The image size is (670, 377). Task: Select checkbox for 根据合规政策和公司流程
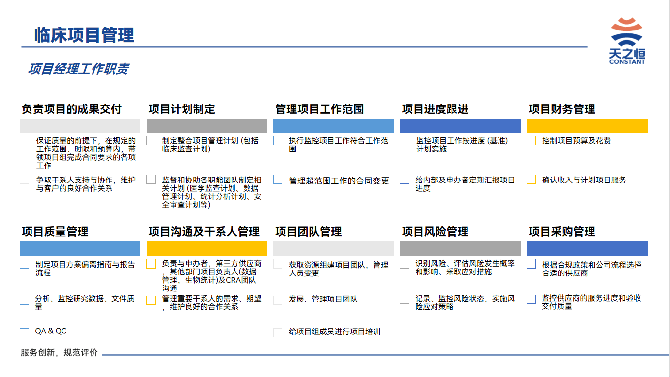click(531, 264)
